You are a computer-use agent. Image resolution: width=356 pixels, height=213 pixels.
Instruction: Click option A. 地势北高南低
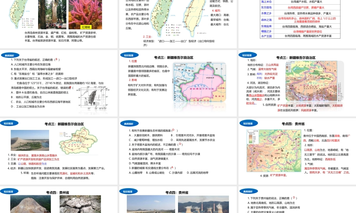[271, 203]
